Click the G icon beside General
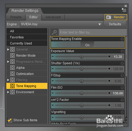Viewport: 132px width, 131px height. pos(12,49)
